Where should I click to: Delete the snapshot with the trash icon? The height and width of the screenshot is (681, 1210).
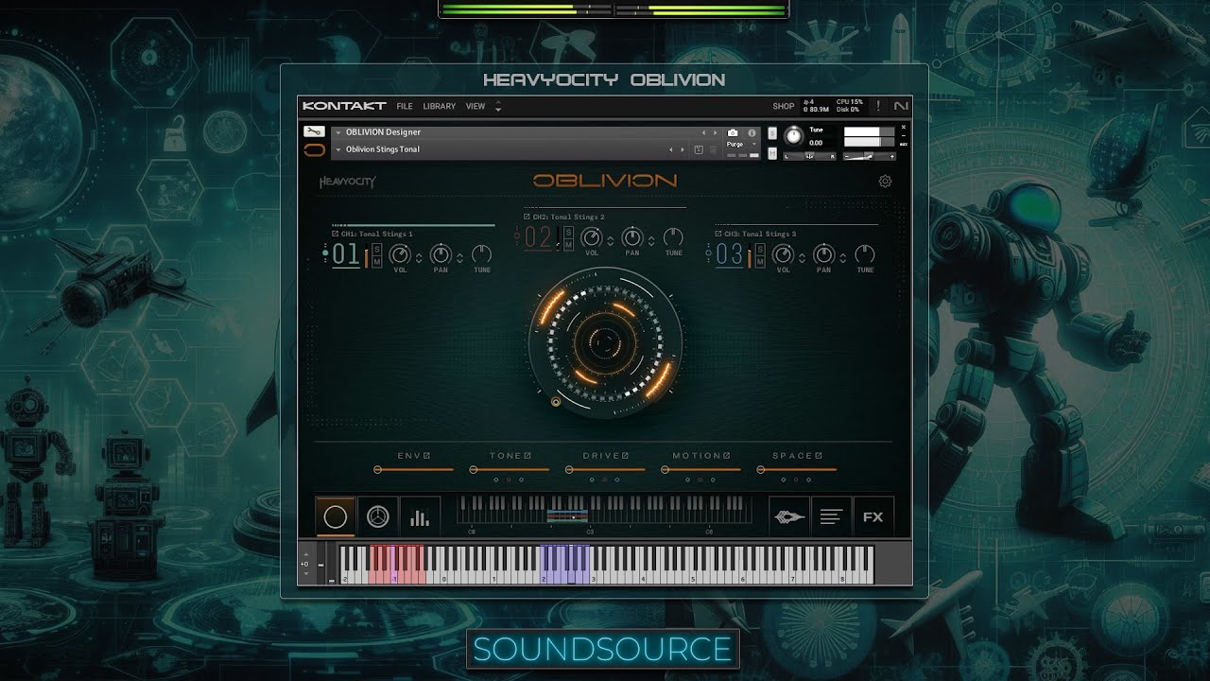pyautogui.click(x=714, y=149)
